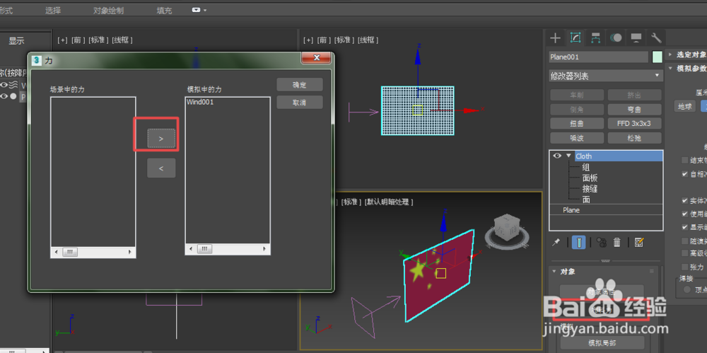This screenshot has width=707, height=353.
Task: Click scrollbar thumb under 模拟中的力 list
Action: point(204,249)
